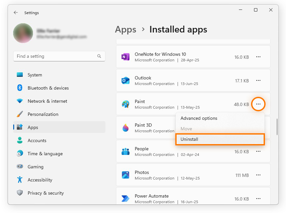Screen dimensions: 286x213
Task: Click the OneNote for Windows 10 name
Action: tap(160, 54)
